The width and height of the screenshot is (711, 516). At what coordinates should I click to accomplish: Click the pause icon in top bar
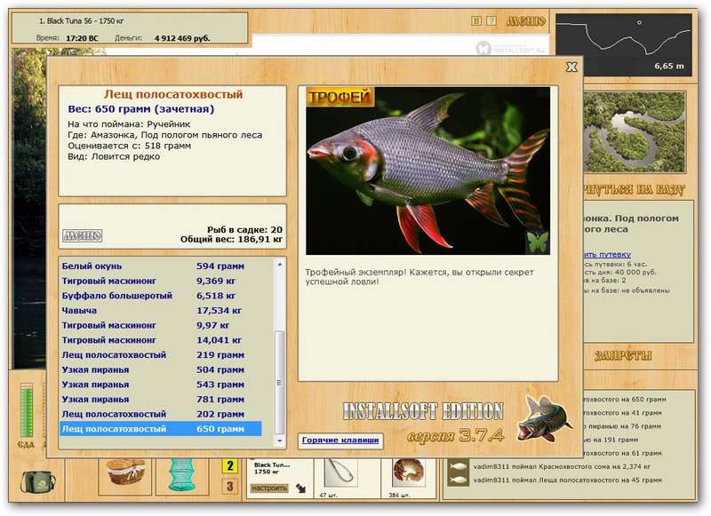[476, 20]
